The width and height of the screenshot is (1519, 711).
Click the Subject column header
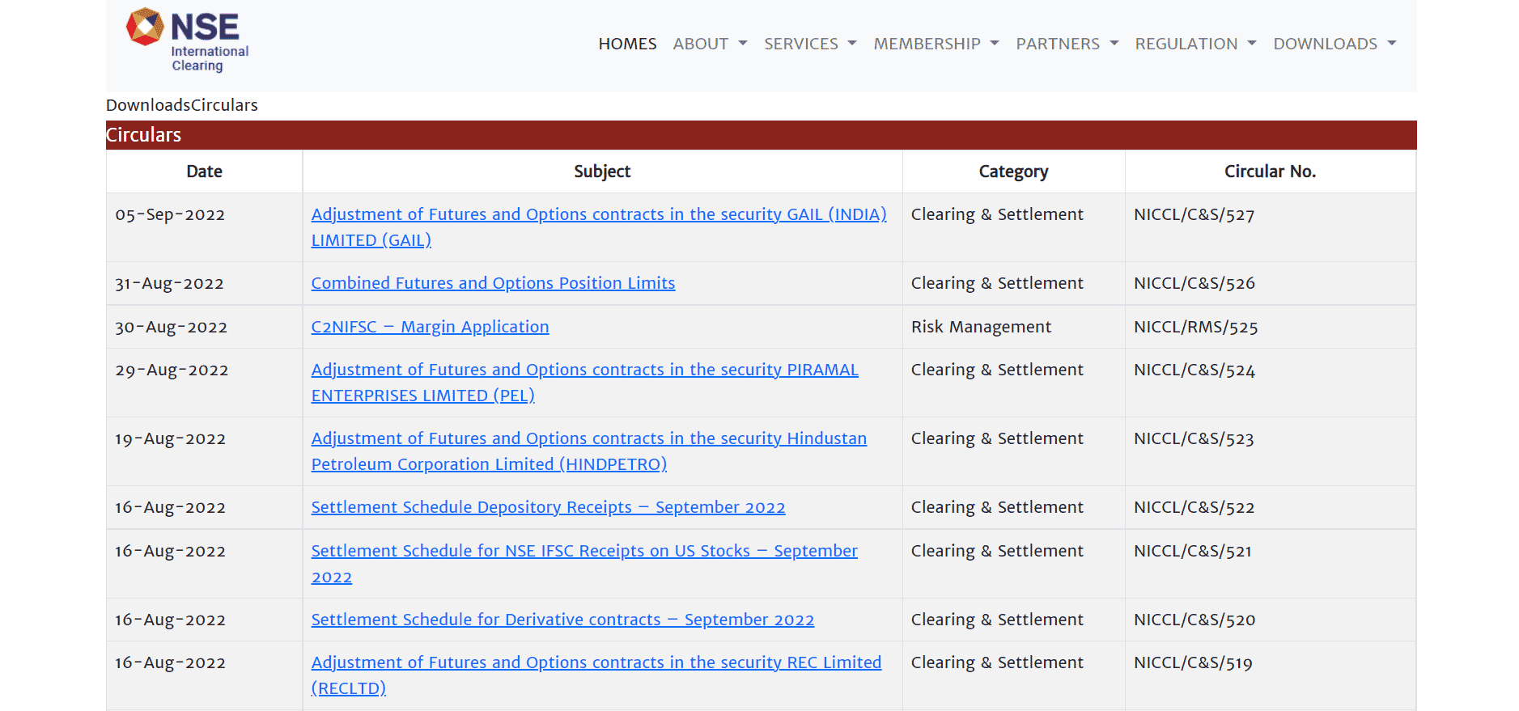(602, 171)
